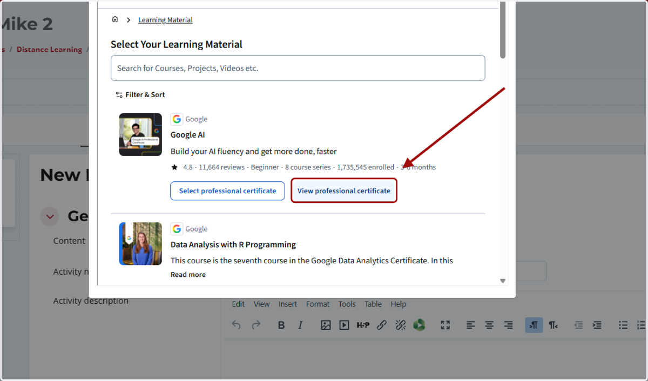The image size is (648, 381).
Task: Click the Unlink icon
Action: pyautogui.click(x=400, y=325)
